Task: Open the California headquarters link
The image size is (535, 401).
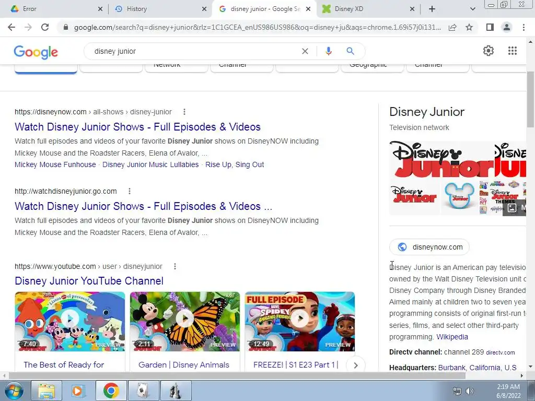Action: [x=484, y=368]
